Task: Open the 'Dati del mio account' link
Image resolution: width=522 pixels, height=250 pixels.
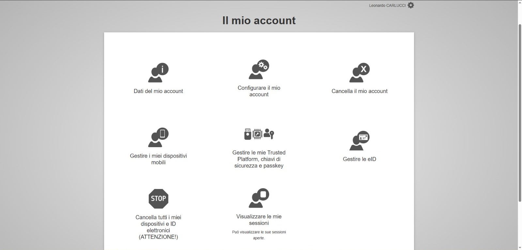Action: [158, 91]
